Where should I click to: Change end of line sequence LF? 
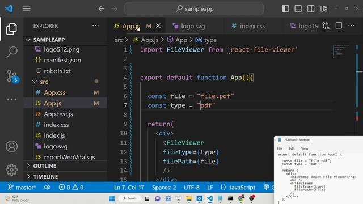click(210, 187)
